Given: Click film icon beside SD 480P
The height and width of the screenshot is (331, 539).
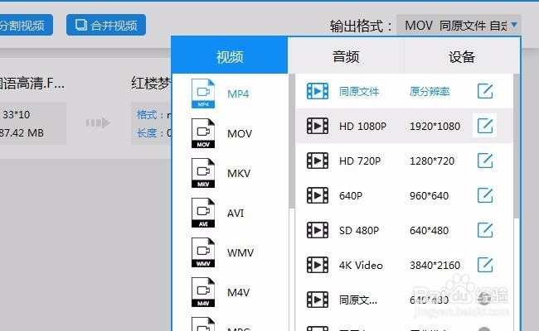Looking at the screenshot, I should 318,230.
